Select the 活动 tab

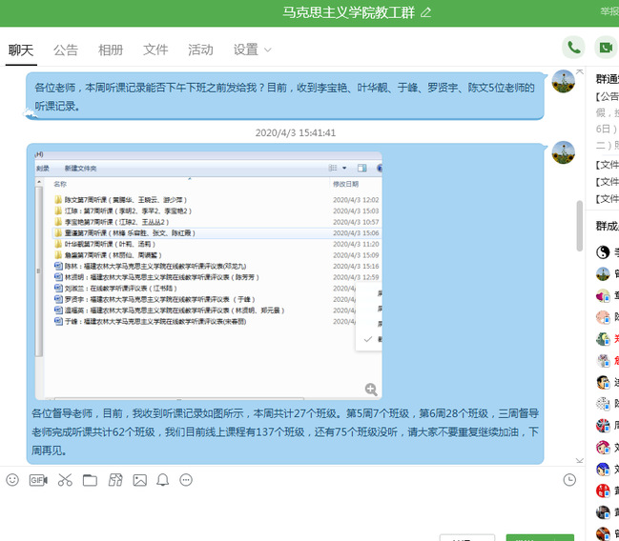tap(200, 50)
